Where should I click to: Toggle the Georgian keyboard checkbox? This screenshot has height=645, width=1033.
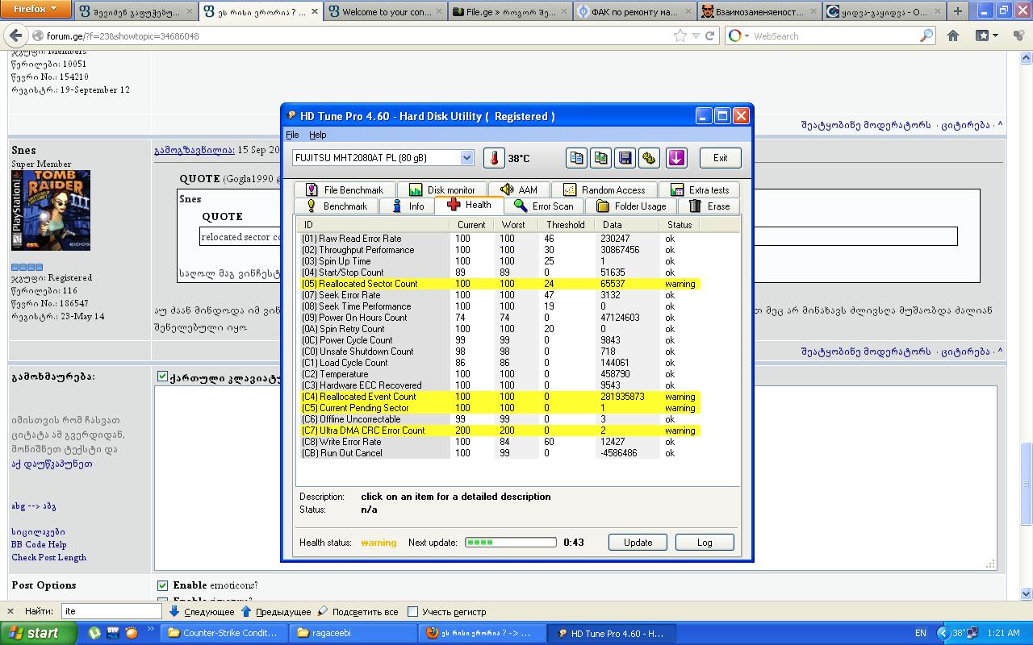tap(162, 377)
